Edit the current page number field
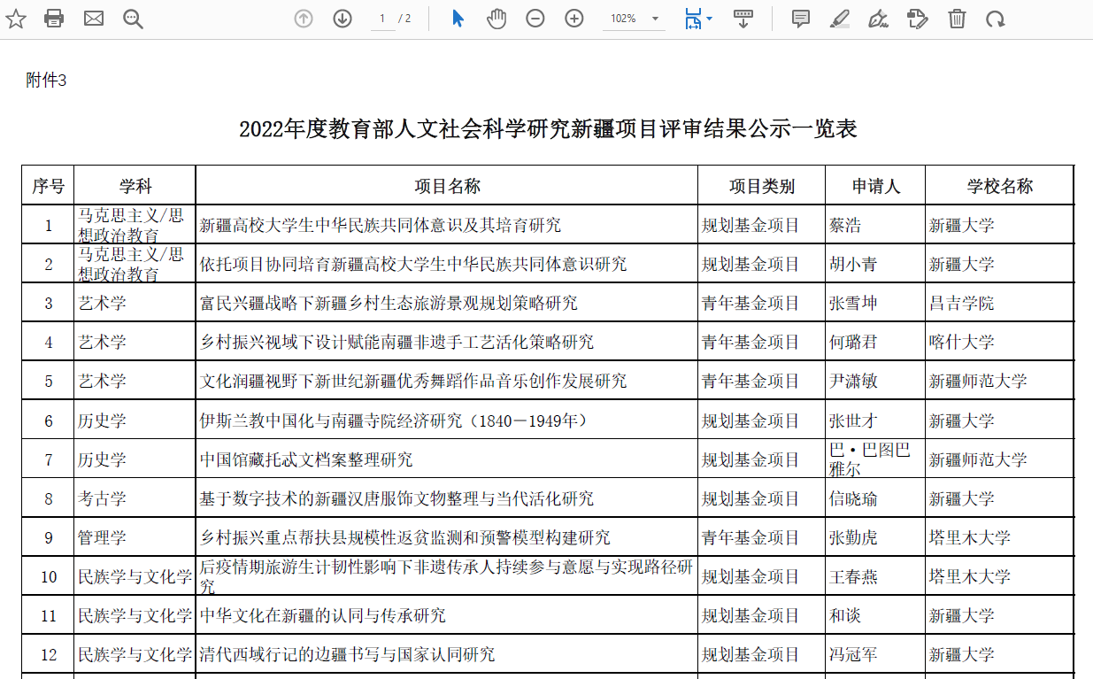Viewport: 1093px width, 679px height. click(x=382, y=19)
